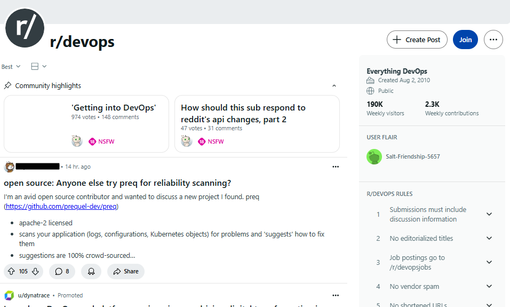Click the 'USER FLAIR' section heading
This screenshot has height=307, width=510.
[x=382, y=137]
